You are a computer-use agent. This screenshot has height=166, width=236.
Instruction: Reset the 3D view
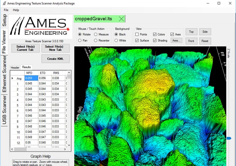[x=205, y=41]
